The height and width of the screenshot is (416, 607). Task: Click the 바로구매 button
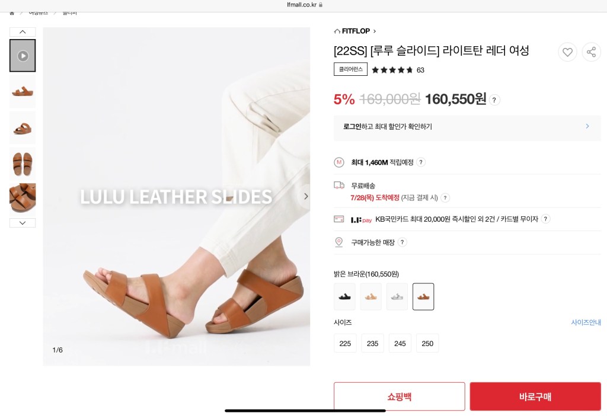535,396
